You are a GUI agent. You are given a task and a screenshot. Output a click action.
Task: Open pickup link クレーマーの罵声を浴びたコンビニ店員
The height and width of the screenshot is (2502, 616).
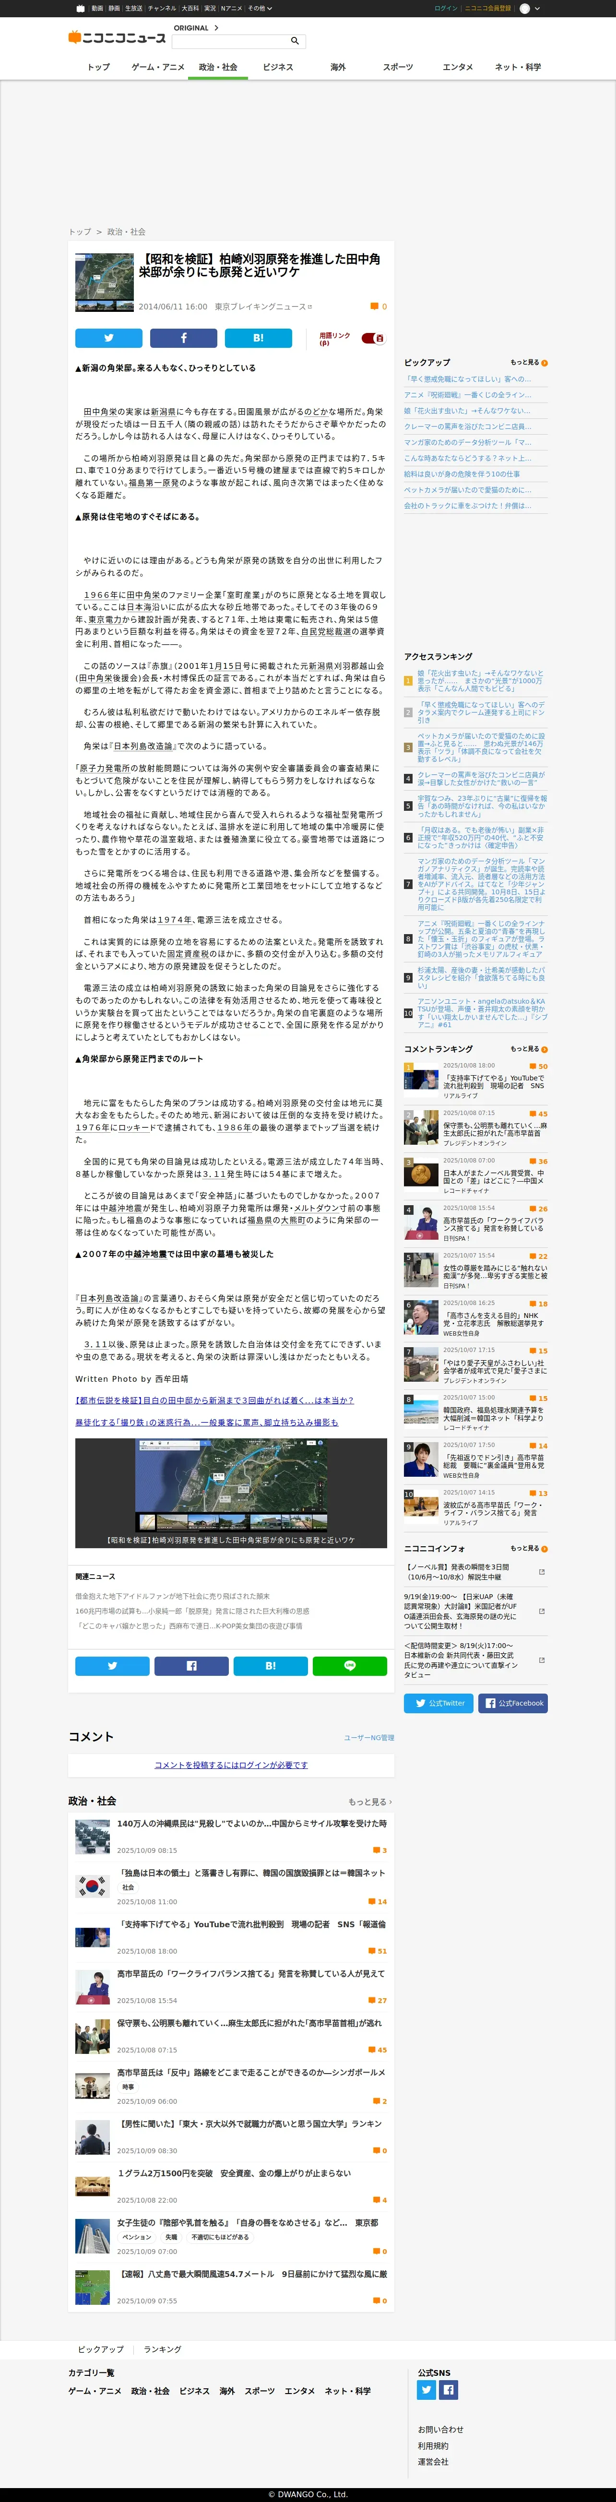[467, 427]
